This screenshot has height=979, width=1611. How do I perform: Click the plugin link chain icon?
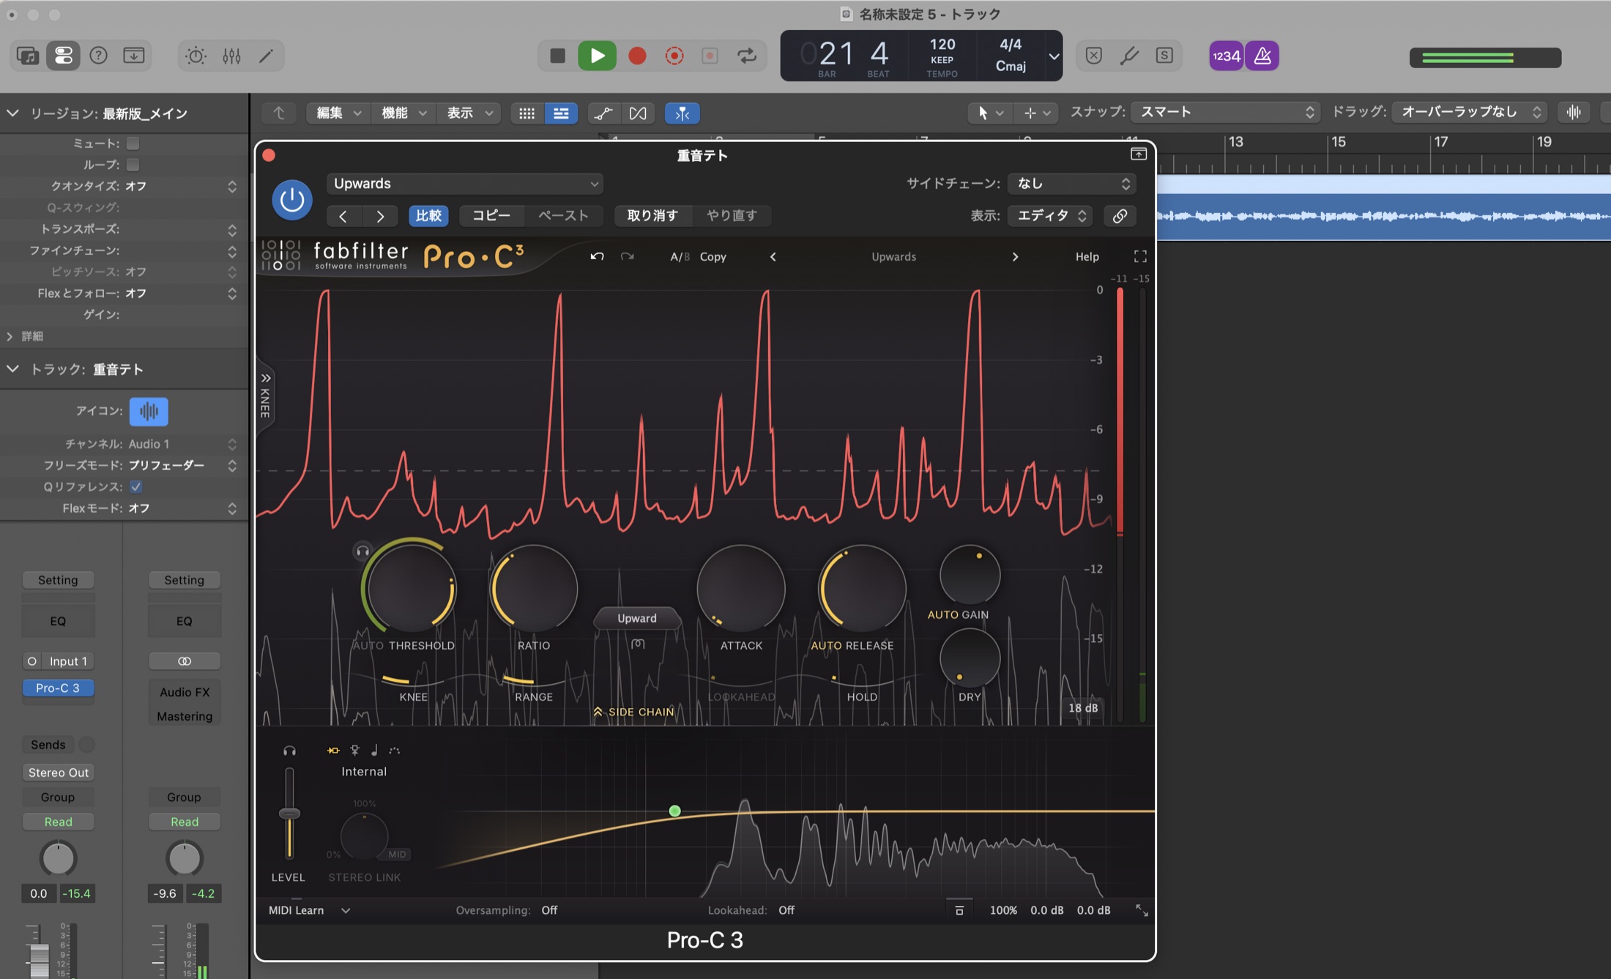(1120, 216)
